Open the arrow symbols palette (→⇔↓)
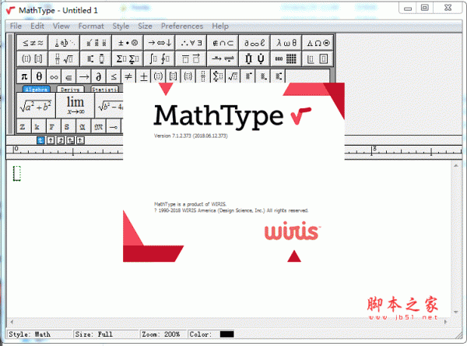The width and height of the screenshot is (467, 346). (x=160, y=43)
